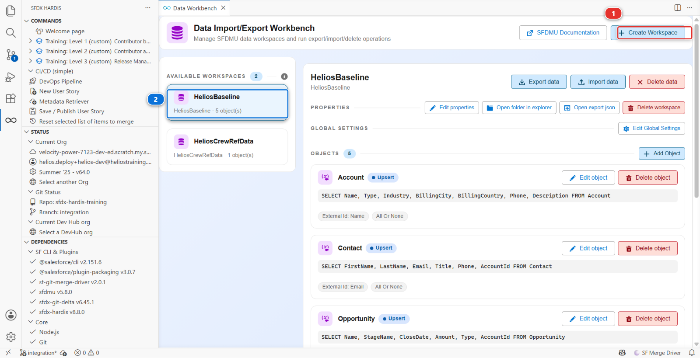
Task: Open the Accounts menu in activity bar
Action: coord(11,315)
